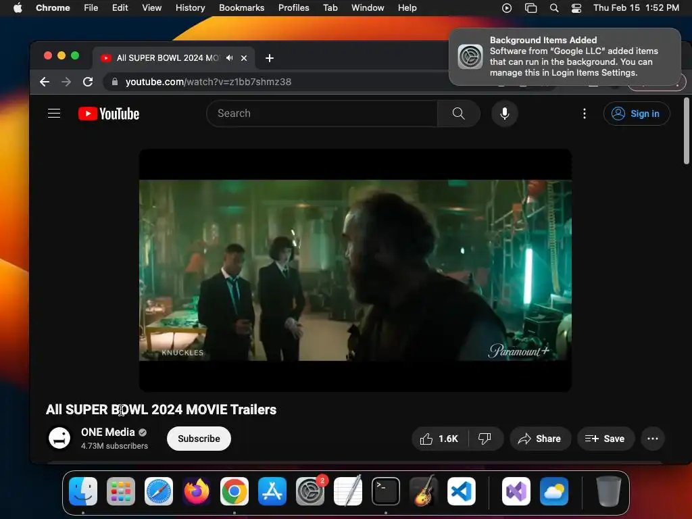Click the video title text
This screenshot has width=692, height=519.
point(161,410)
